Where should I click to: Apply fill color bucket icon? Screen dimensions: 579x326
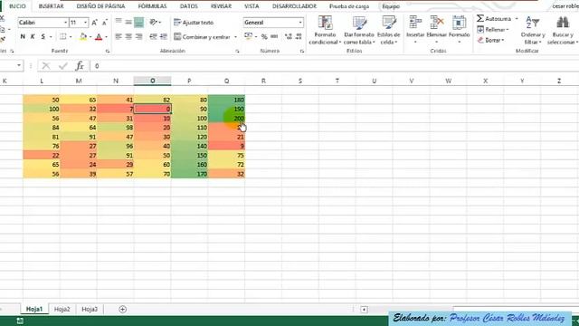[83, 36]
